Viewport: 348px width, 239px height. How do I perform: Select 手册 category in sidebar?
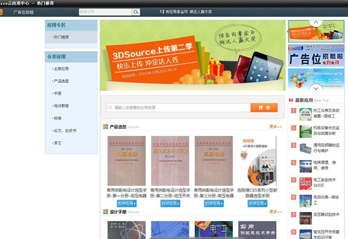[x=57, y=93]
